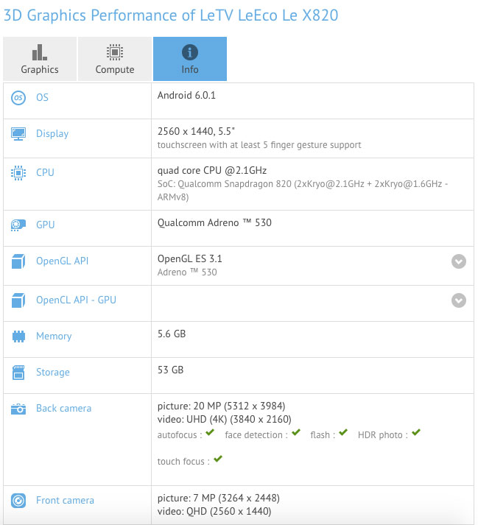
Task: Click the Back camera label
Action: tap(63, 408)
